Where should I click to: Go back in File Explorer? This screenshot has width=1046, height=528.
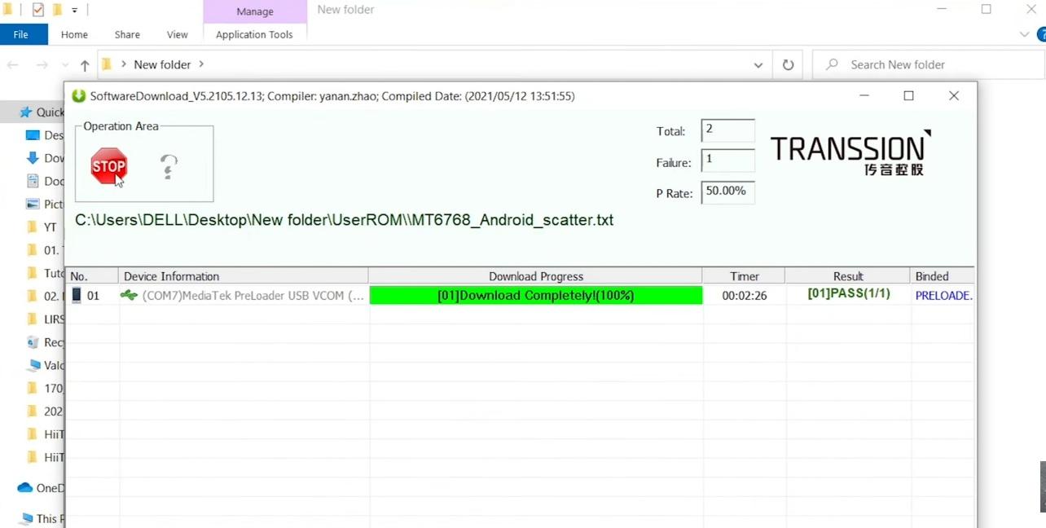tap(12, 65)
